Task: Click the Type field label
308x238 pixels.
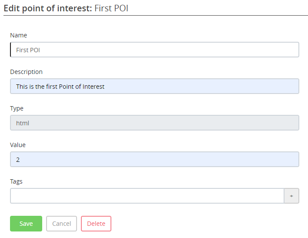Action: [x=17, y=108]
